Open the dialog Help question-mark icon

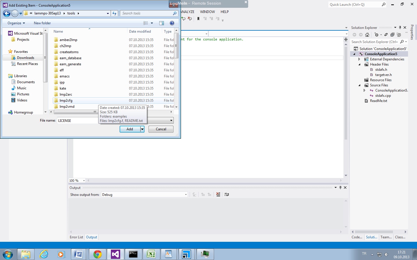[x=172, y=23]
